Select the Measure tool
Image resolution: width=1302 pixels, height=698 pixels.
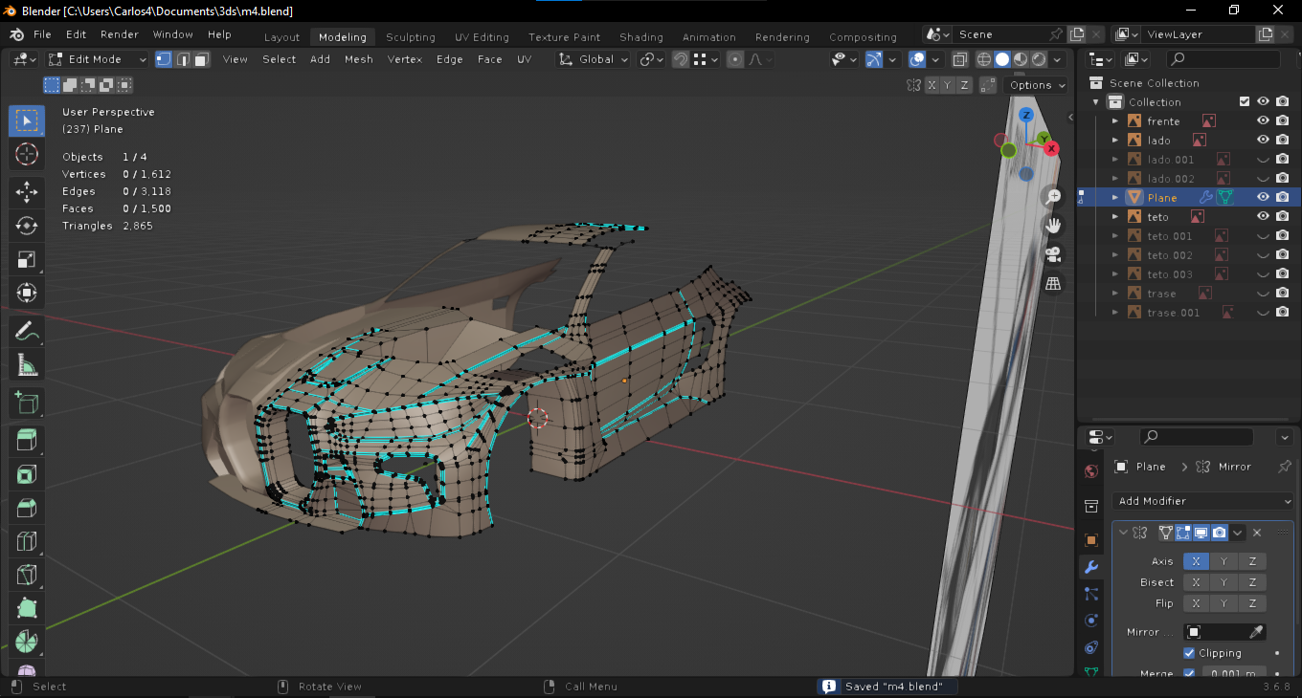click(x=27, y=366)
